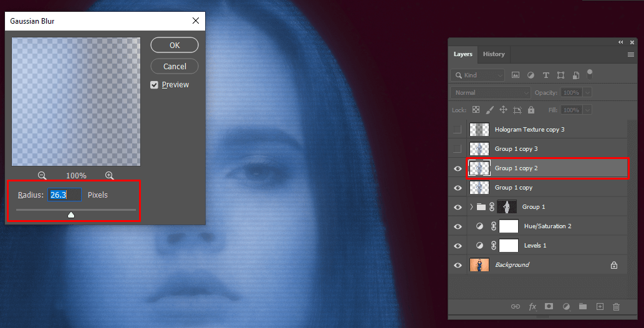Select the Group 1 copy 2 thumbnail

(x=479, y=168)
